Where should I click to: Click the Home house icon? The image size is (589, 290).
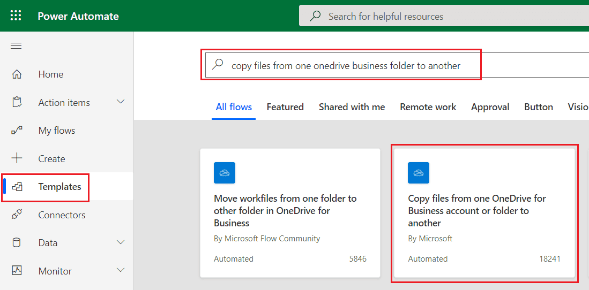17,74
